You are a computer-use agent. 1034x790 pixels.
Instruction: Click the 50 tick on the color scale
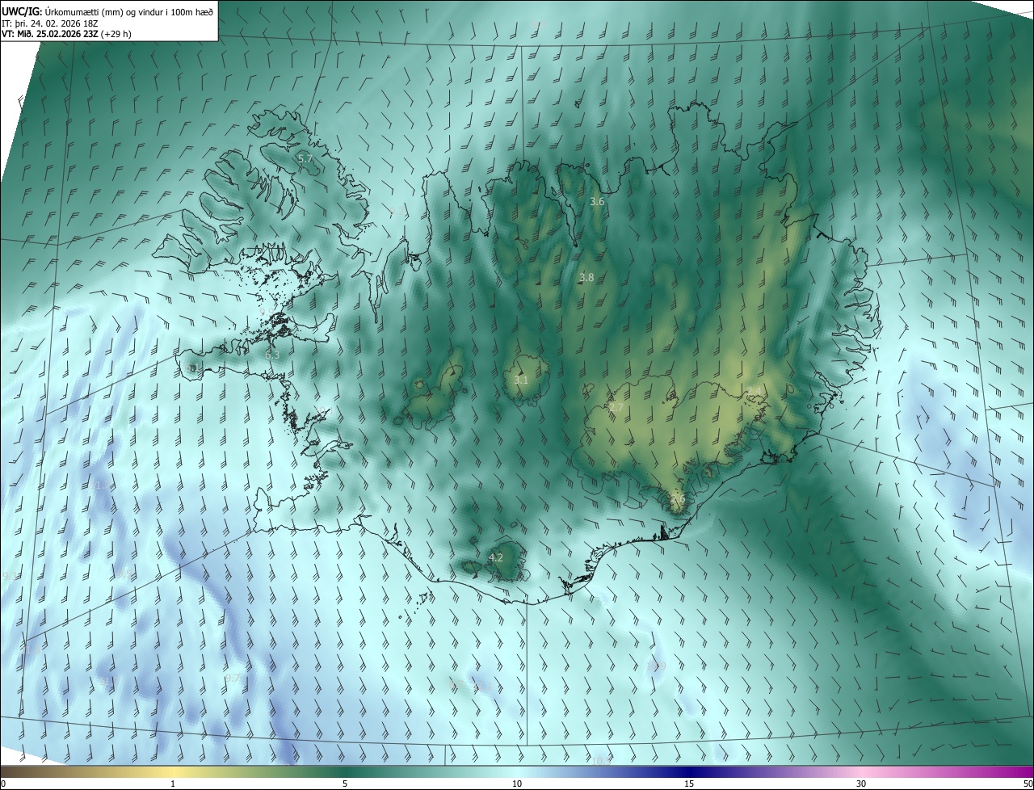[x=1028, y=784]
